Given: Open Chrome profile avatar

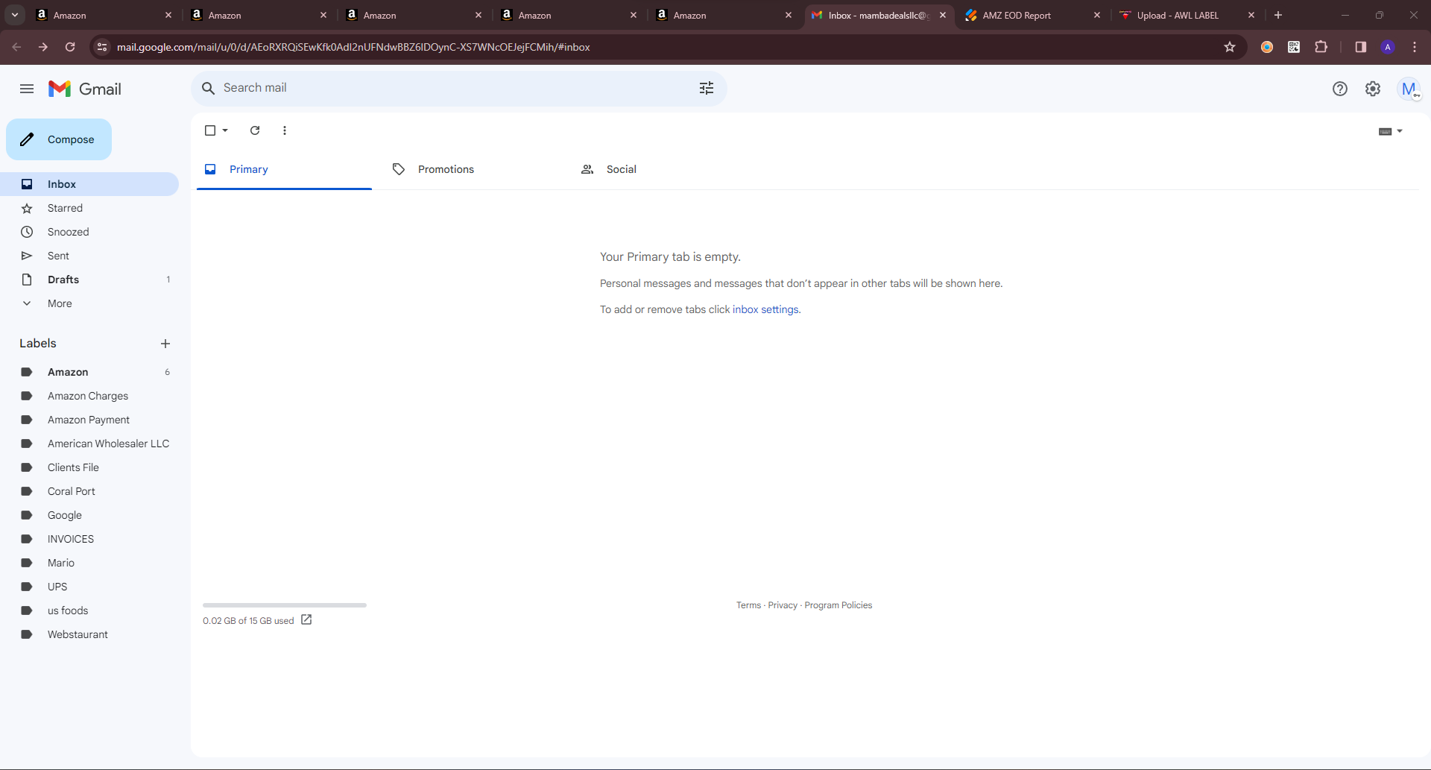Looking at the screenshot, I should coord(1388,47).
